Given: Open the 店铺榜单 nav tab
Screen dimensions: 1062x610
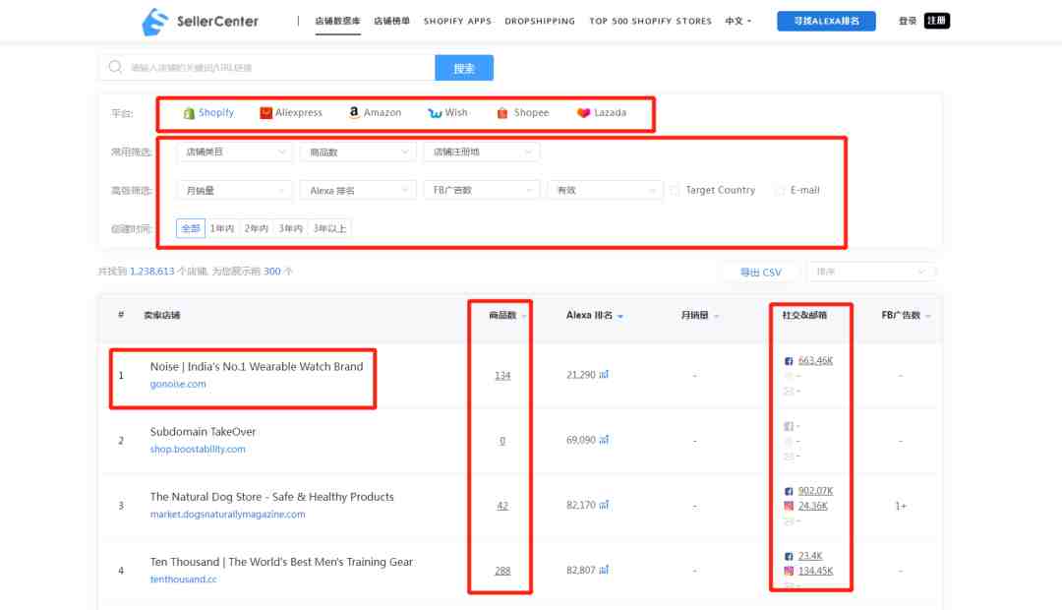Looking at the screenshot, I should (x=391, y=21).
